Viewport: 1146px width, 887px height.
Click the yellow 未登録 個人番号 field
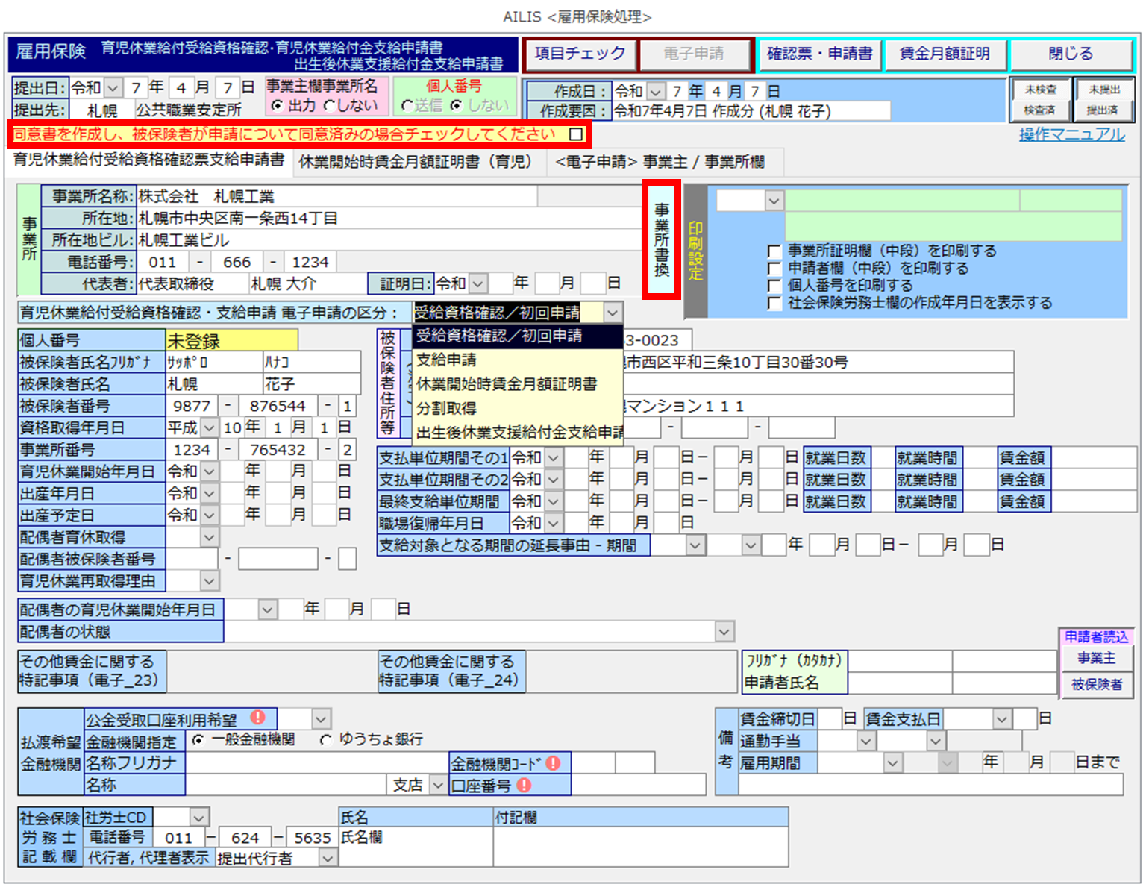coord(231,341)
